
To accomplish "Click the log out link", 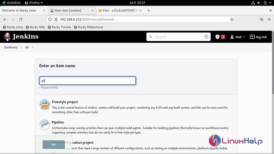I will [258, 37].
